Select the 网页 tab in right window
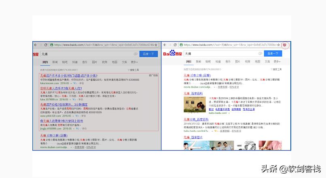 click(x=188, y=62)
